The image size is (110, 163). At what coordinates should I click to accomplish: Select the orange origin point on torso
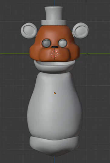55,93
